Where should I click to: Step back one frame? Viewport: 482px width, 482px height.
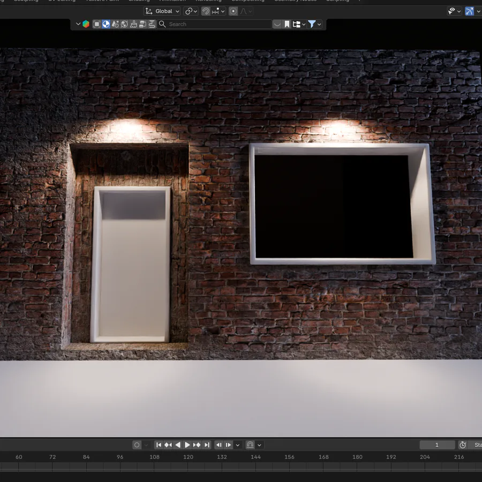(219, 445)
